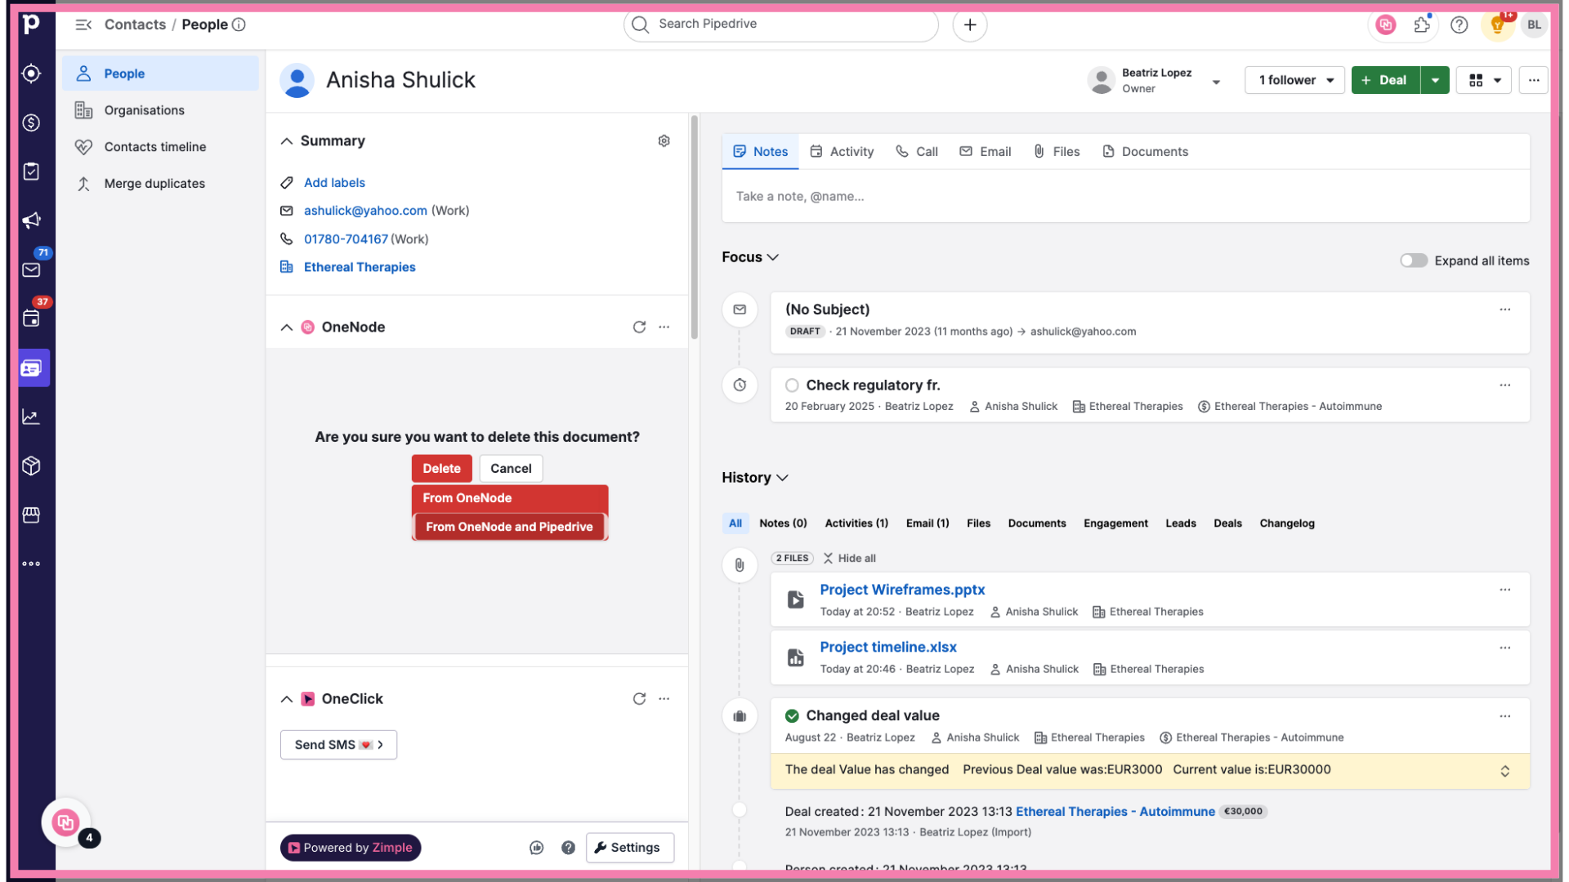Open owner Beatriz Lopez dropdown arrow
1569x882 pixels.
pos(1216,82)
